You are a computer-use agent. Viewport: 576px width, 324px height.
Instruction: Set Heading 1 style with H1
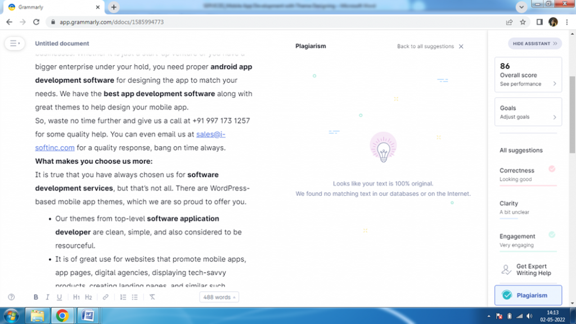pos(76,297)
